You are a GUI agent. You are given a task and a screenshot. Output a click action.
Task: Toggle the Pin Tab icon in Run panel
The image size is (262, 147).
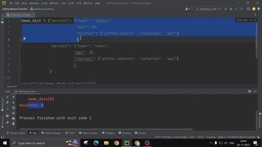click(x=7, y=122)
